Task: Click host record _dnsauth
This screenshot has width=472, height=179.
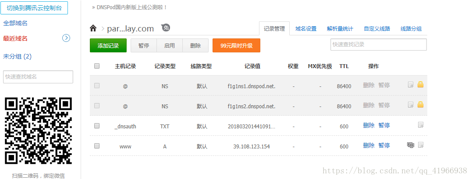Action: pyautogui.click(x=125, y=127)
